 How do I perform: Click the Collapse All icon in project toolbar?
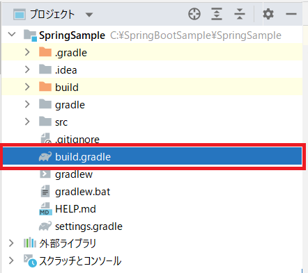tap(240, 14)
